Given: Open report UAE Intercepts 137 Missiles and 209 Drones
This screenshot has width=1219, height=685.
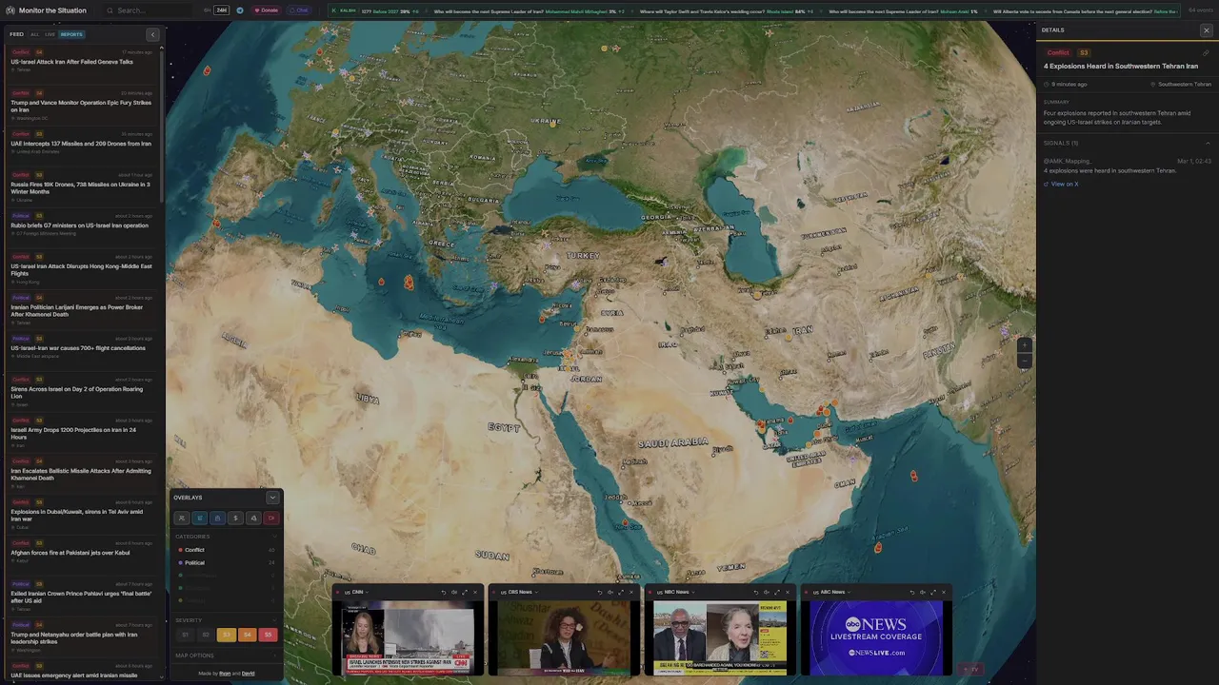Looking at the screenshot, I should (81, 144).
